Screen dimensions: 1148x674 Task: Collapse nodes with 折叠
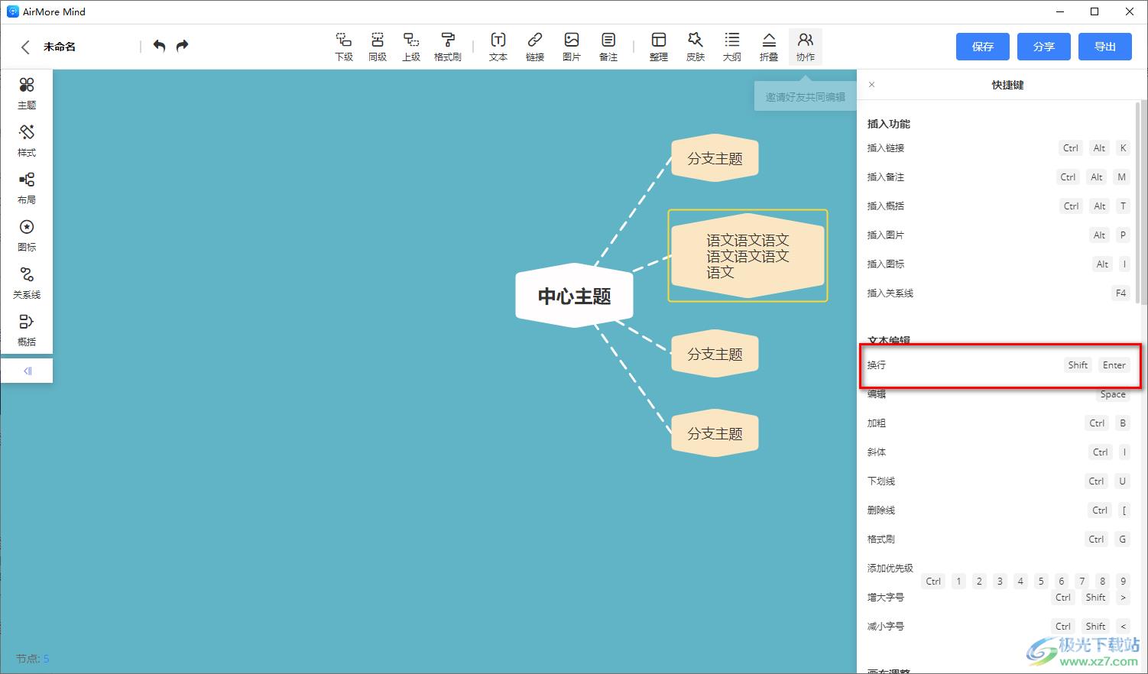click(x=769, y=47)
